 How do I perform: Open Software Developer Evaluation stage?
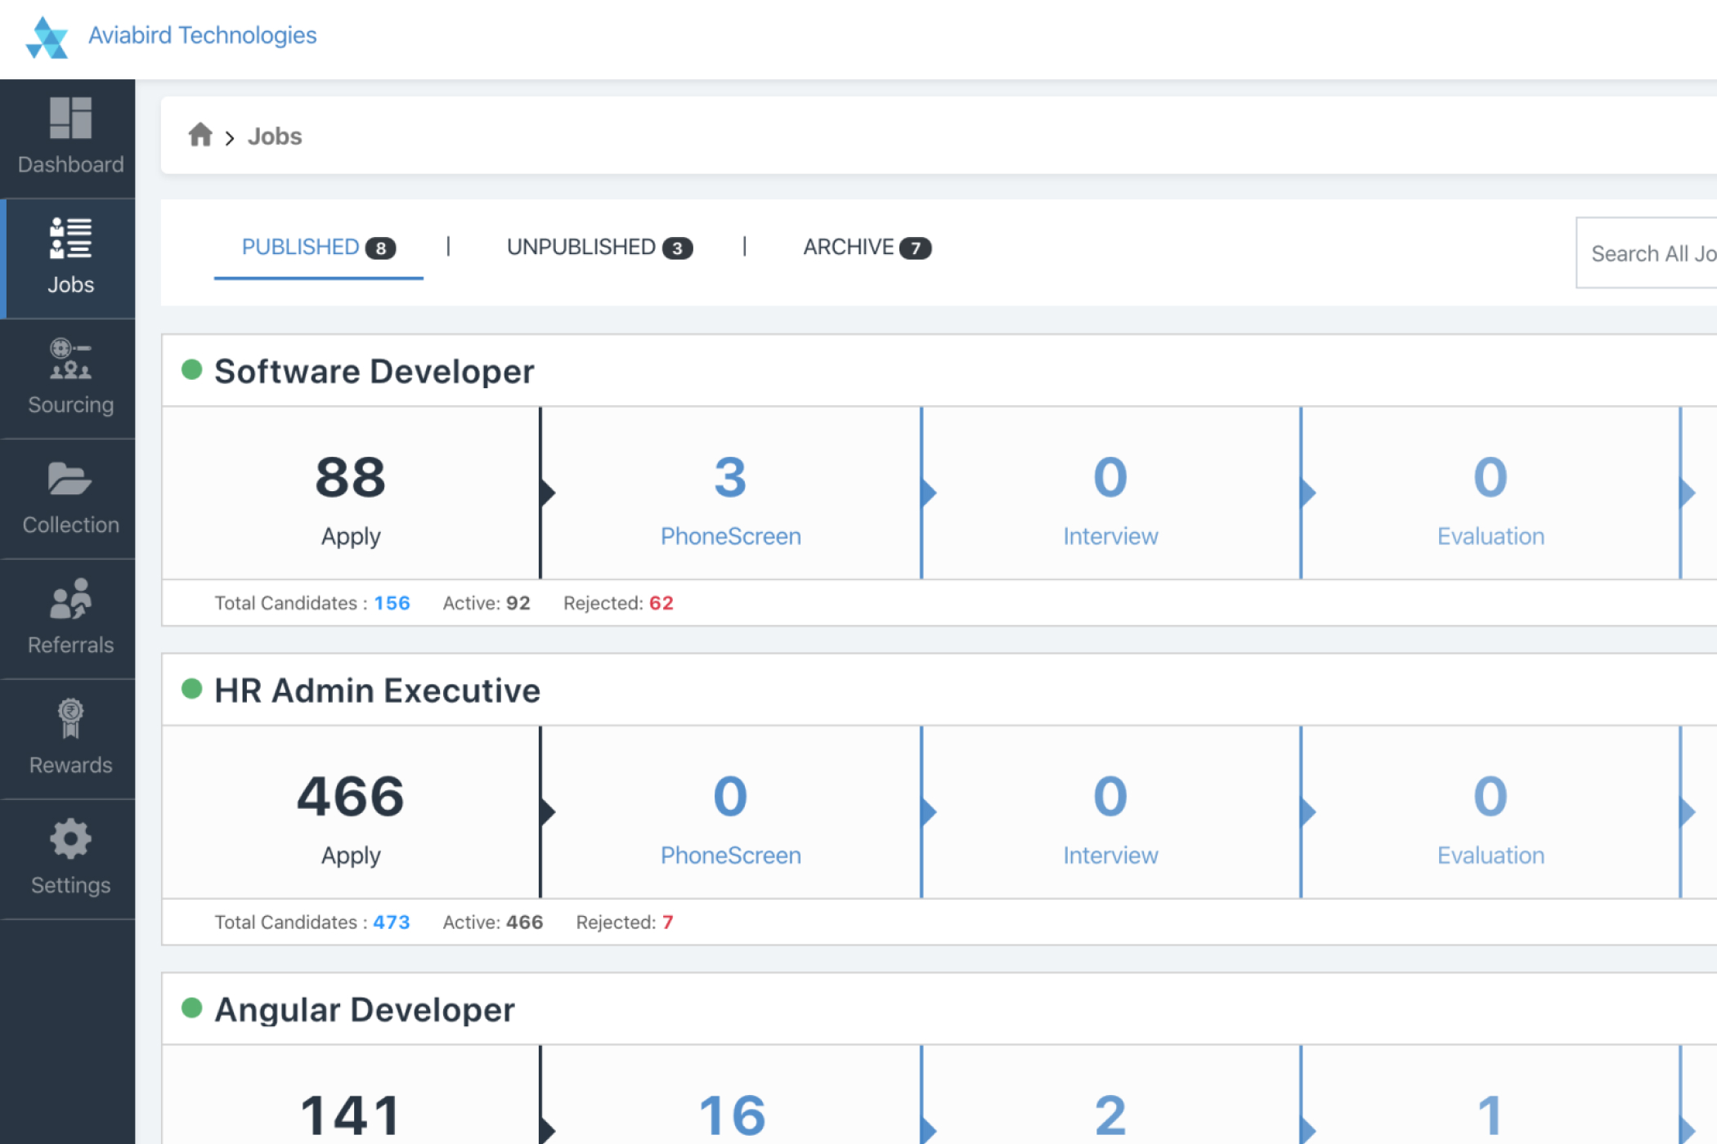[x=1491, y=494]
